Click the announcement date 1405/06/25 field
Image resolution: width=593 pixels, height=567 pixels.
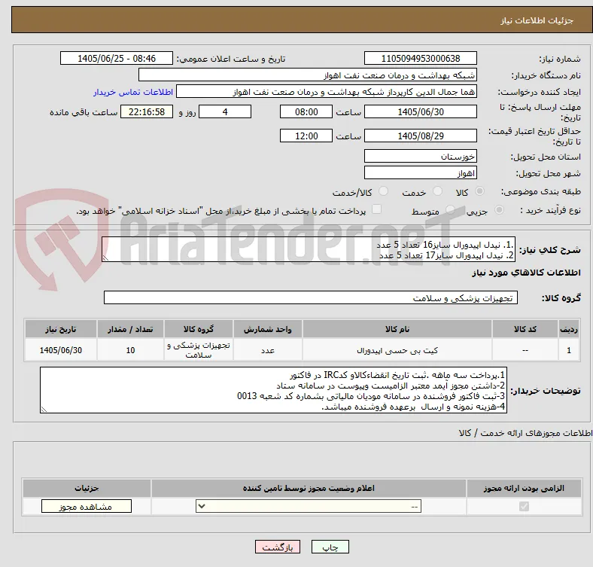(x=117, y=58)
